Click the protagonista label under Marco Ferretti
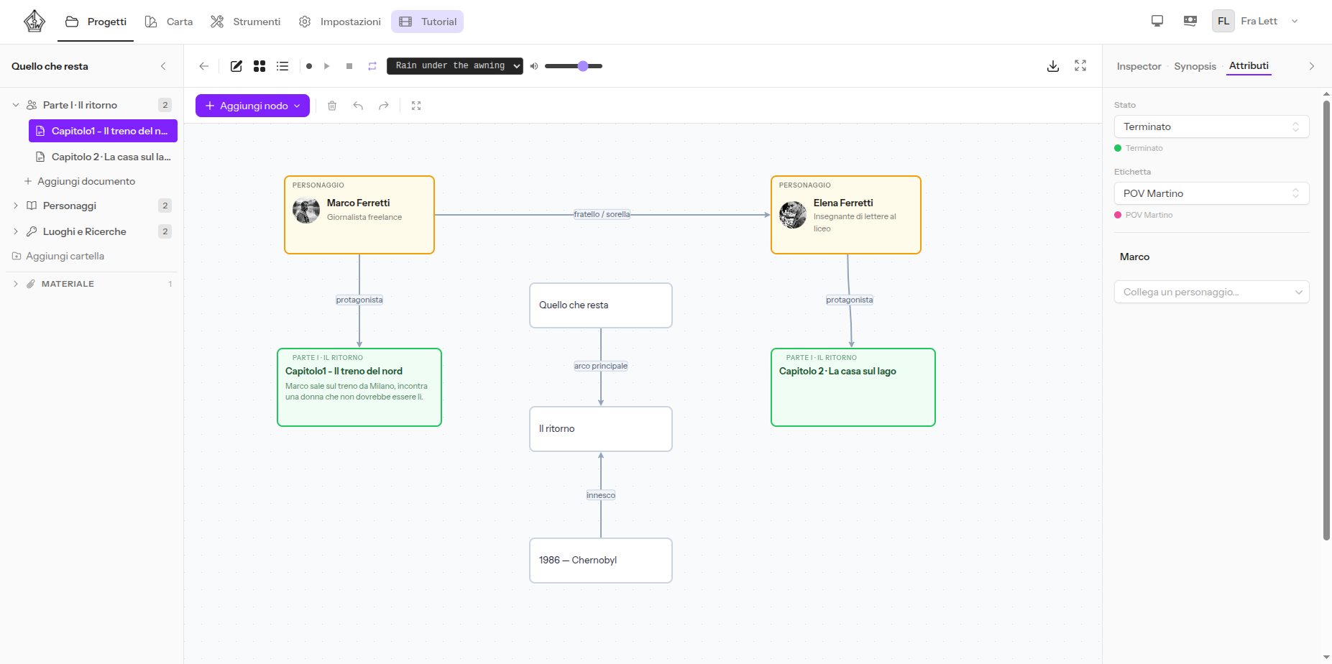This screenshot has height=664, width=1332. pos(359,300)
